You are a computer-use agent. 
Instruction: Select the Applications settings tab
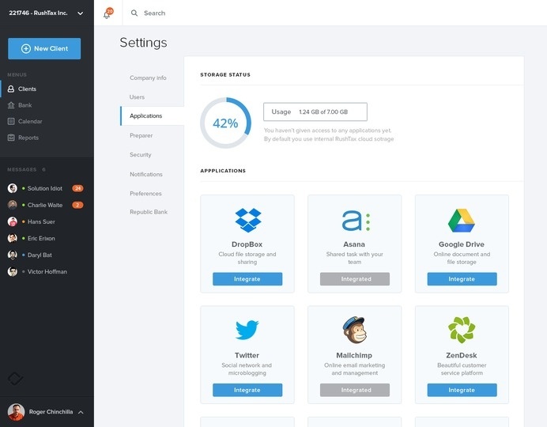[152, 115]
